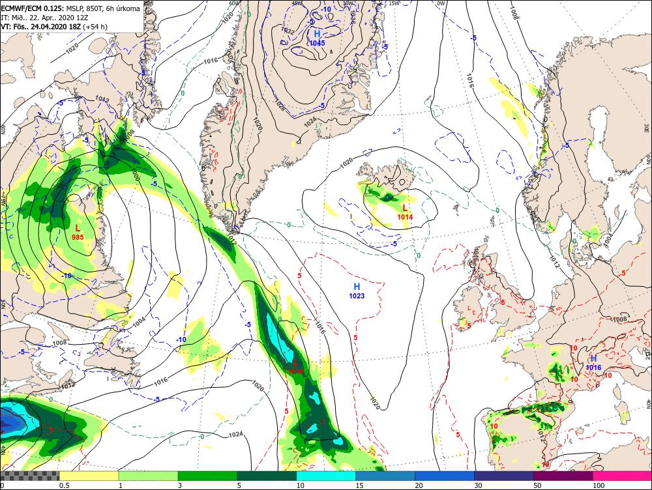The image size is (652, 490).
Task: Click the yellow 0.5–1 legend swatch
Action: [89, 476]
